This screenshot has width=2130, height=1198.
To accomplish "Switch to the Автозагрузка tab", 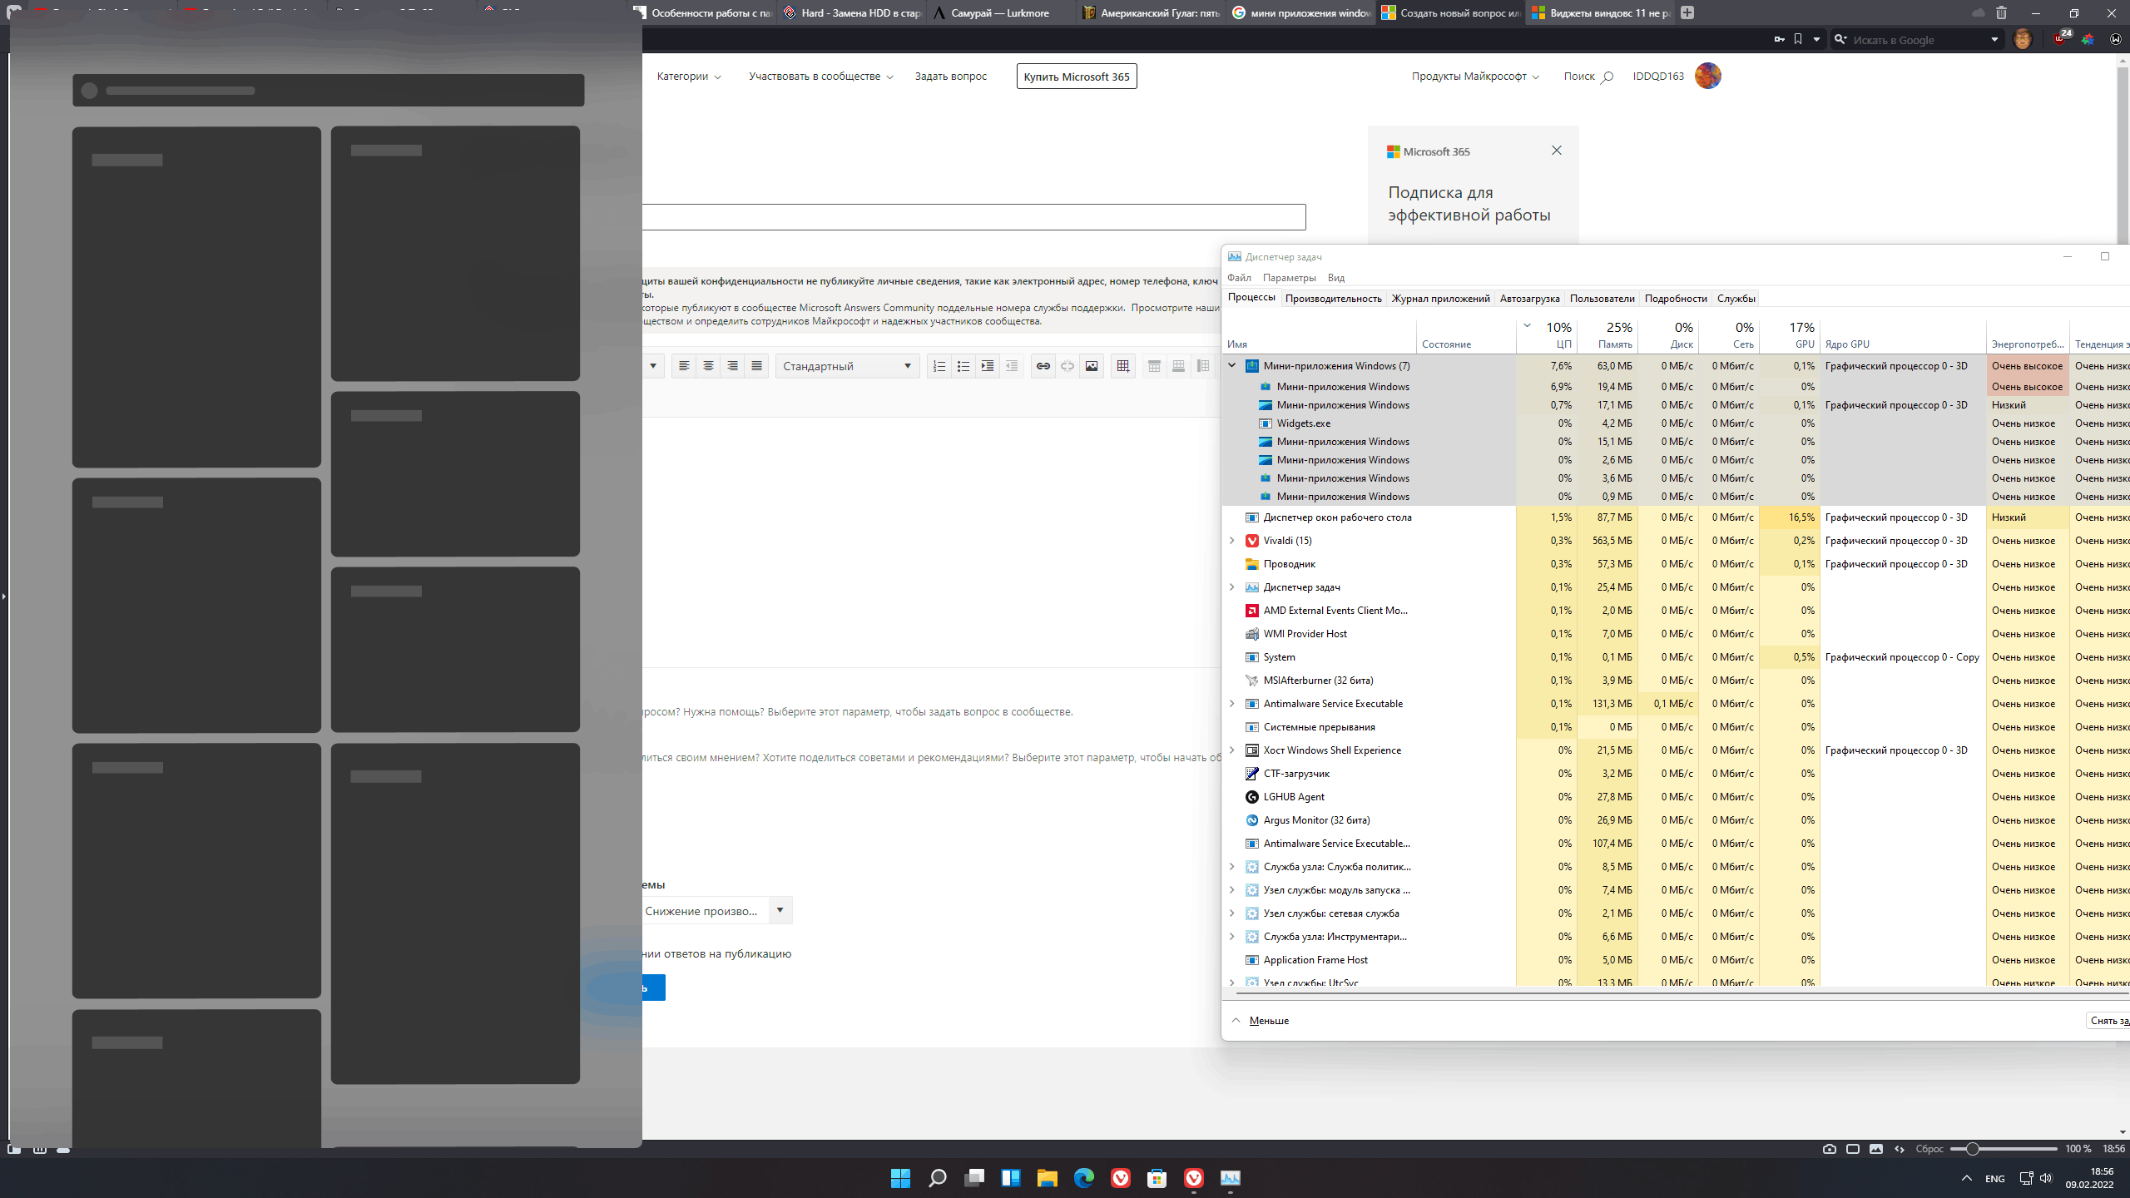I will 1529,299.
